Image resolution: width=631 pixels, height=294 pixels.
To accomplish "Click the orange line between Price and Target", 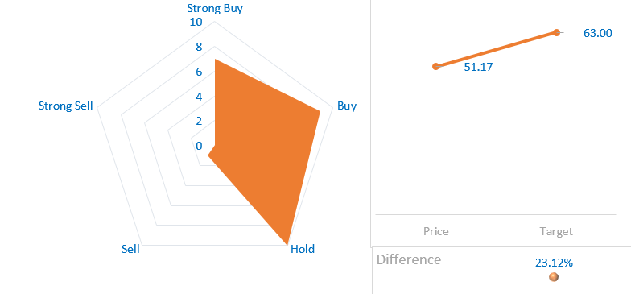I will click(x=496, y=50).
